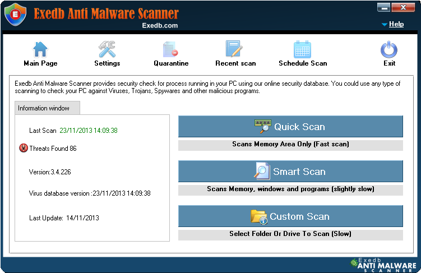The width and height of the screenshot is (421, 273).
Task: Launch the Custom Scan
Action: 290,216
